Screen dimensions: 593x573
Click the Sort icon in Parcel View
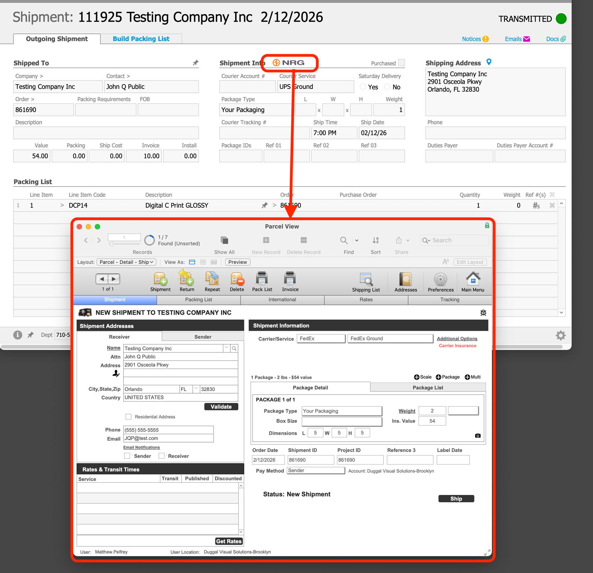(x=376, y=240)
